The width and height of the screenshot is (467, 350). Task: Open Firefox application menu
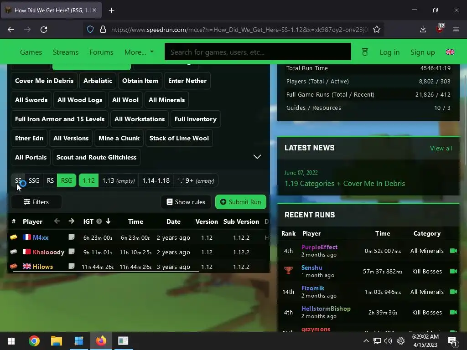coord(456,29)
